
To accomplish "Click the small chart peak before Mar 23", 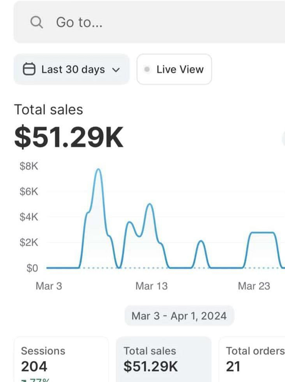I will [201, 241].
